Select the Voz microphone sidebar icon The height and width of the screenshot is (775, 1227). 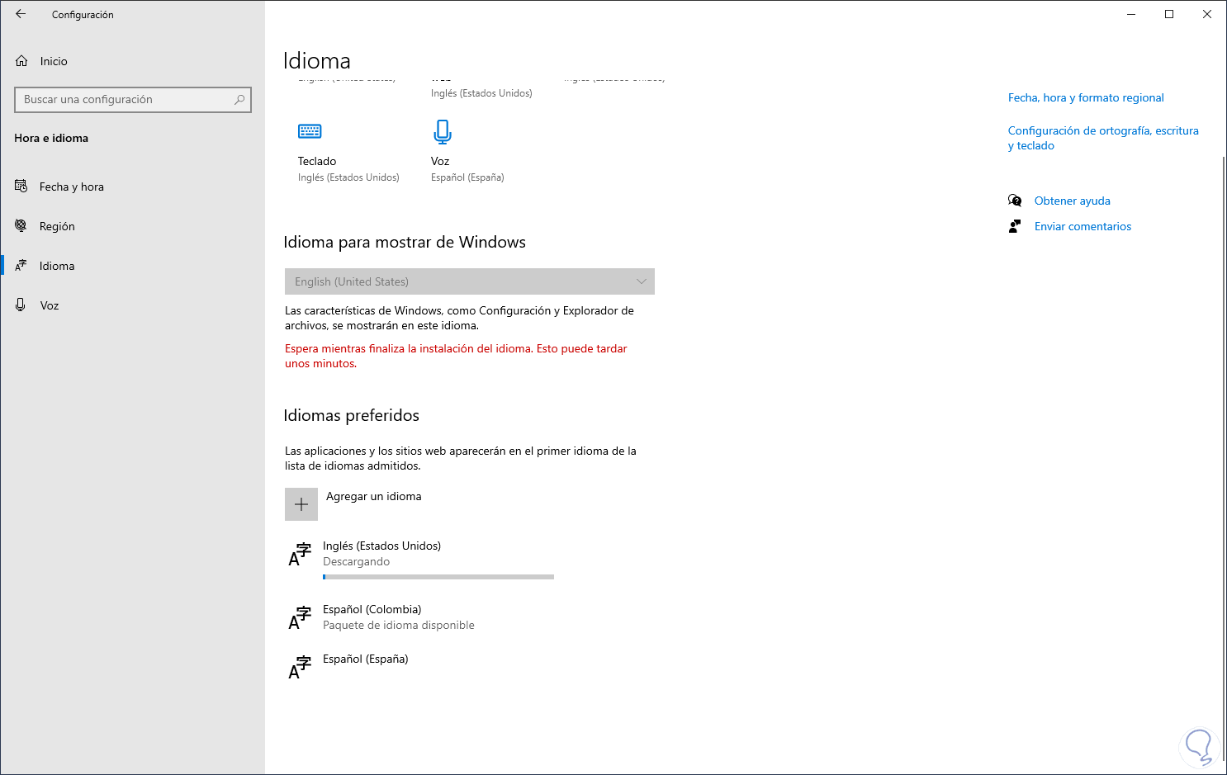point(21,305)
